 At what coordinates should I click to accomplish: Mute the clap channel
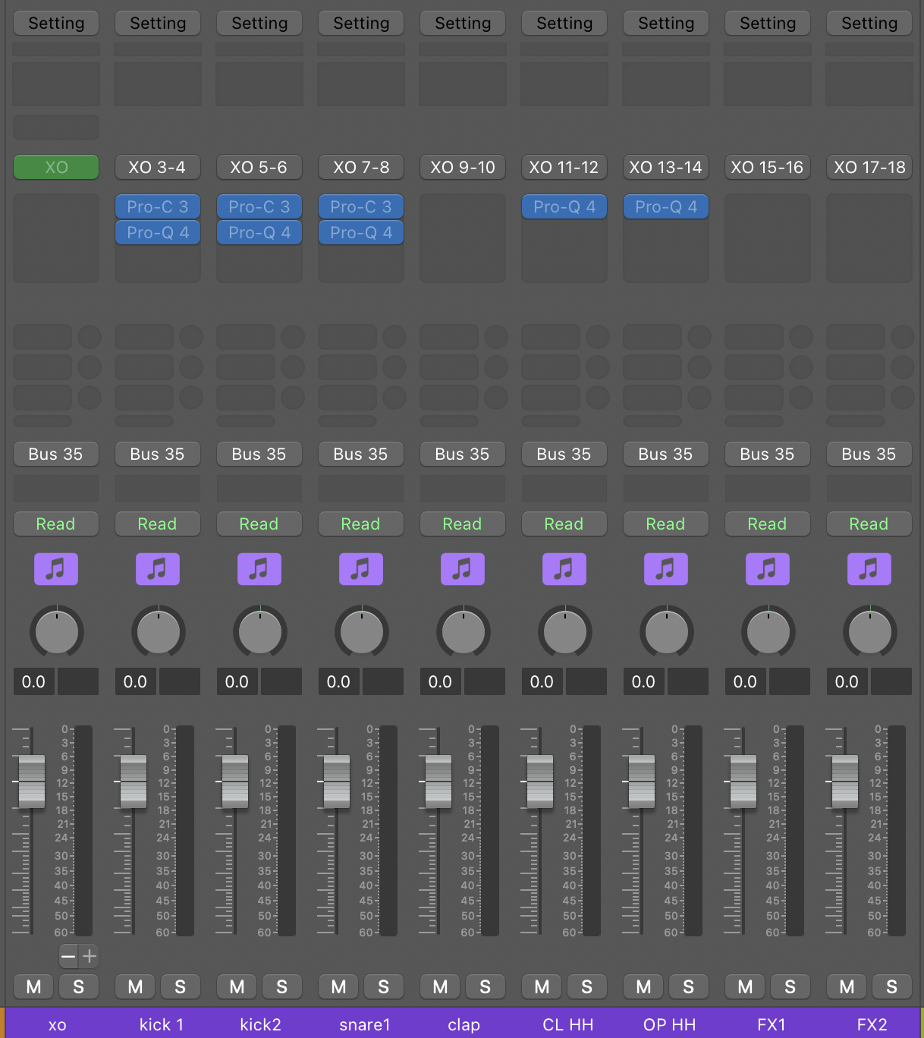(441, 986)
